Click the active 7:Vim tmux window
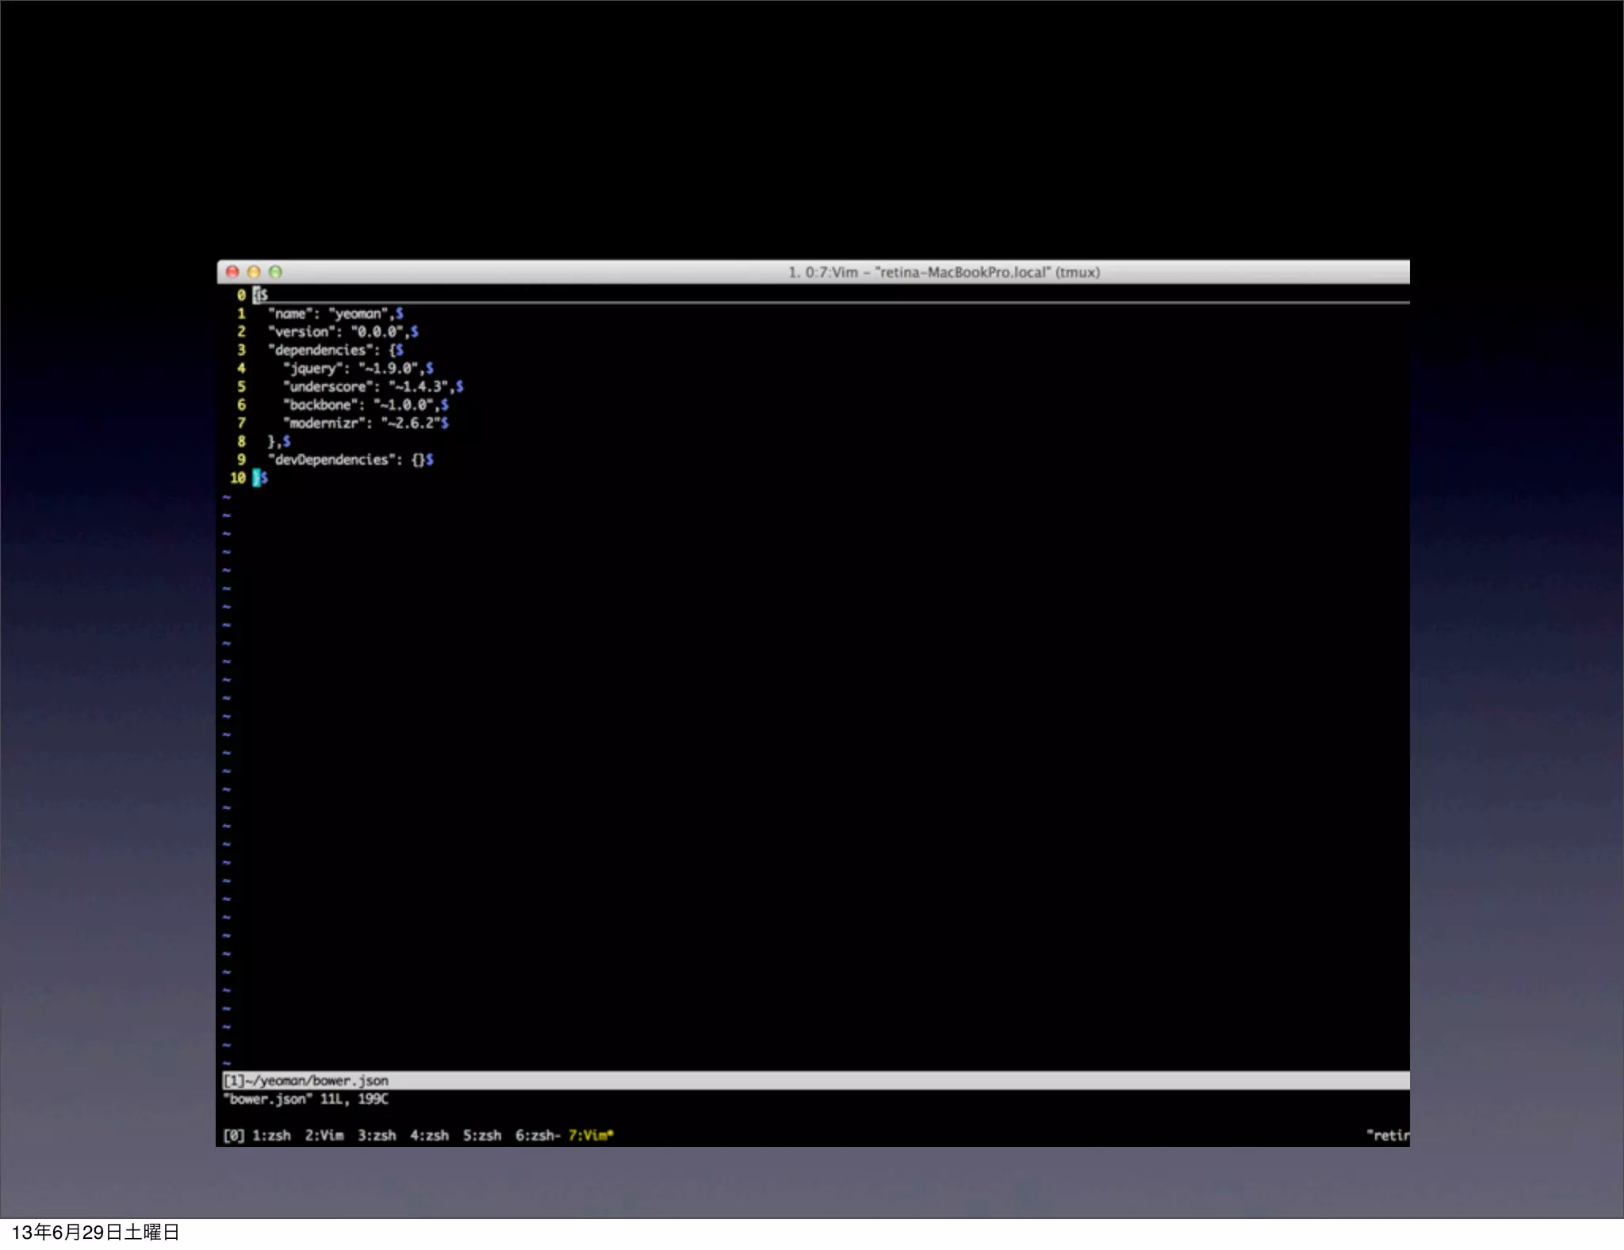Screen dimensions: 1624x1250 pos(590,1135)
